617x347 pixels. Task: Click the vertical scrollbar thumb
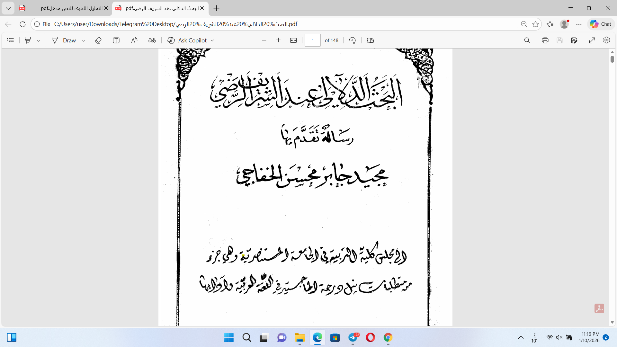pyautogui.click(x=612, y=59)
